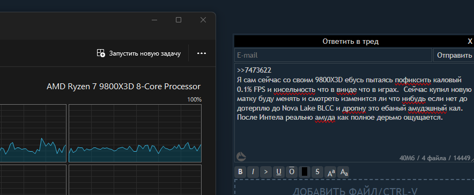Click the round logo icon in the message box corner
474x195 pixels.
[241, 157]
